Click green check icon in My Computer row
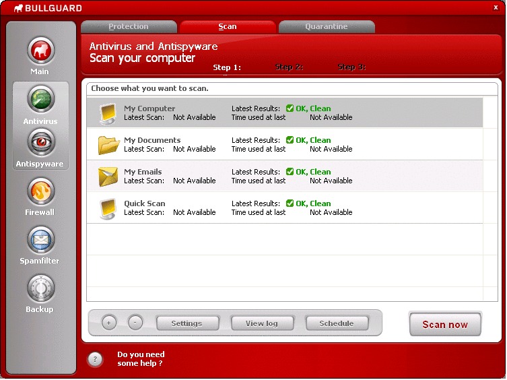The height and width of the screenshot is (380, 507). 290,108
